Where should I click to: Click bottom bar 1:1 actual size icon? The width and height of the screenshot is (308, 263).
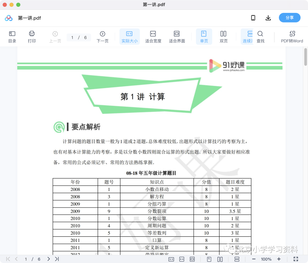click(x=171, y=259)
